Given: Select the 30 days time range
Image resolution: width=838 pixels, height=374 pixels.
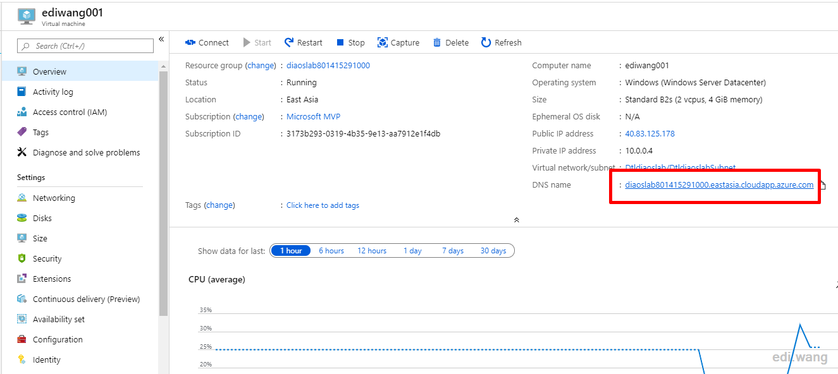Looking at the screenshot, I should tap(493, 251).
